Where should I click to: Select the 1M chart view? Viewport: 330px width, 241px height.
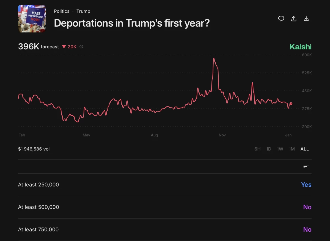pyautogui.click(x=292, y=149)
